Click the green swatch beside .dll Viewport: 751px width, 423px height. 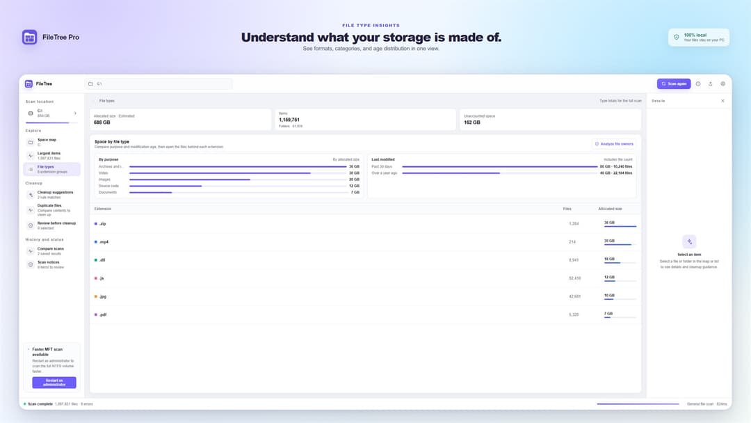tap(96, 260)
